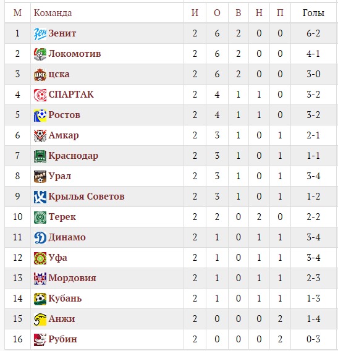Click the Zenit team logo
The width and height of the screenshot is (338, 351).
(x=40, y=34)
